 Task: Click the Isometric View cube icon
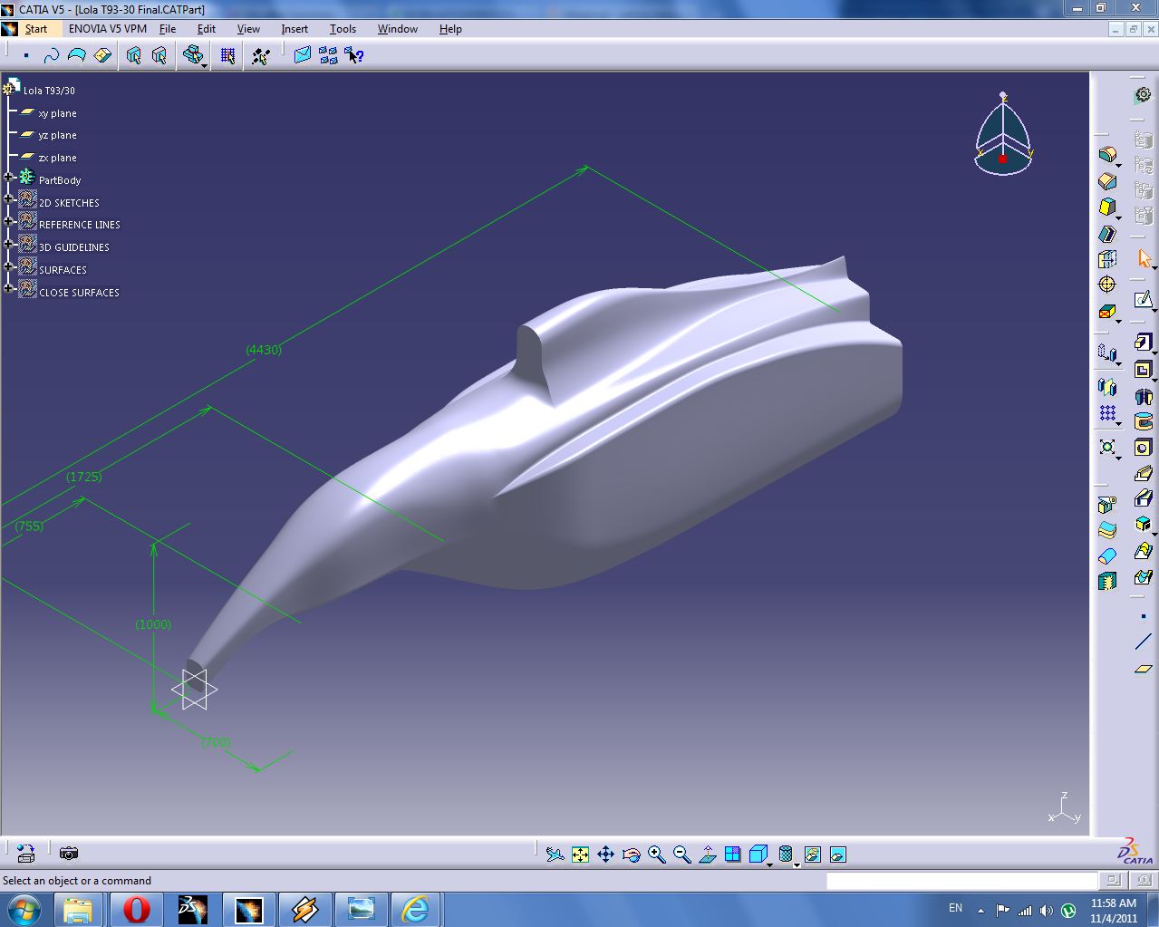tap(758, 855)
